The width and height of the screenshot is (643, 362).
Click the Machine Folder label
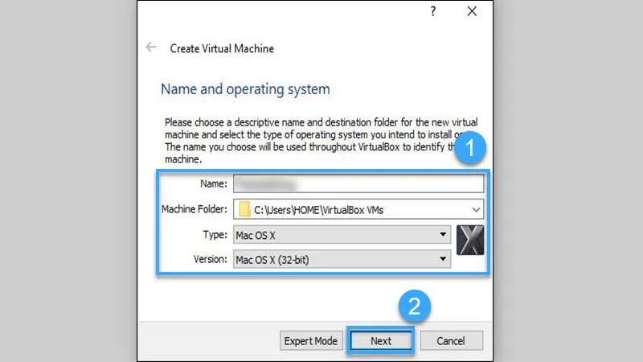click(195, 209)
